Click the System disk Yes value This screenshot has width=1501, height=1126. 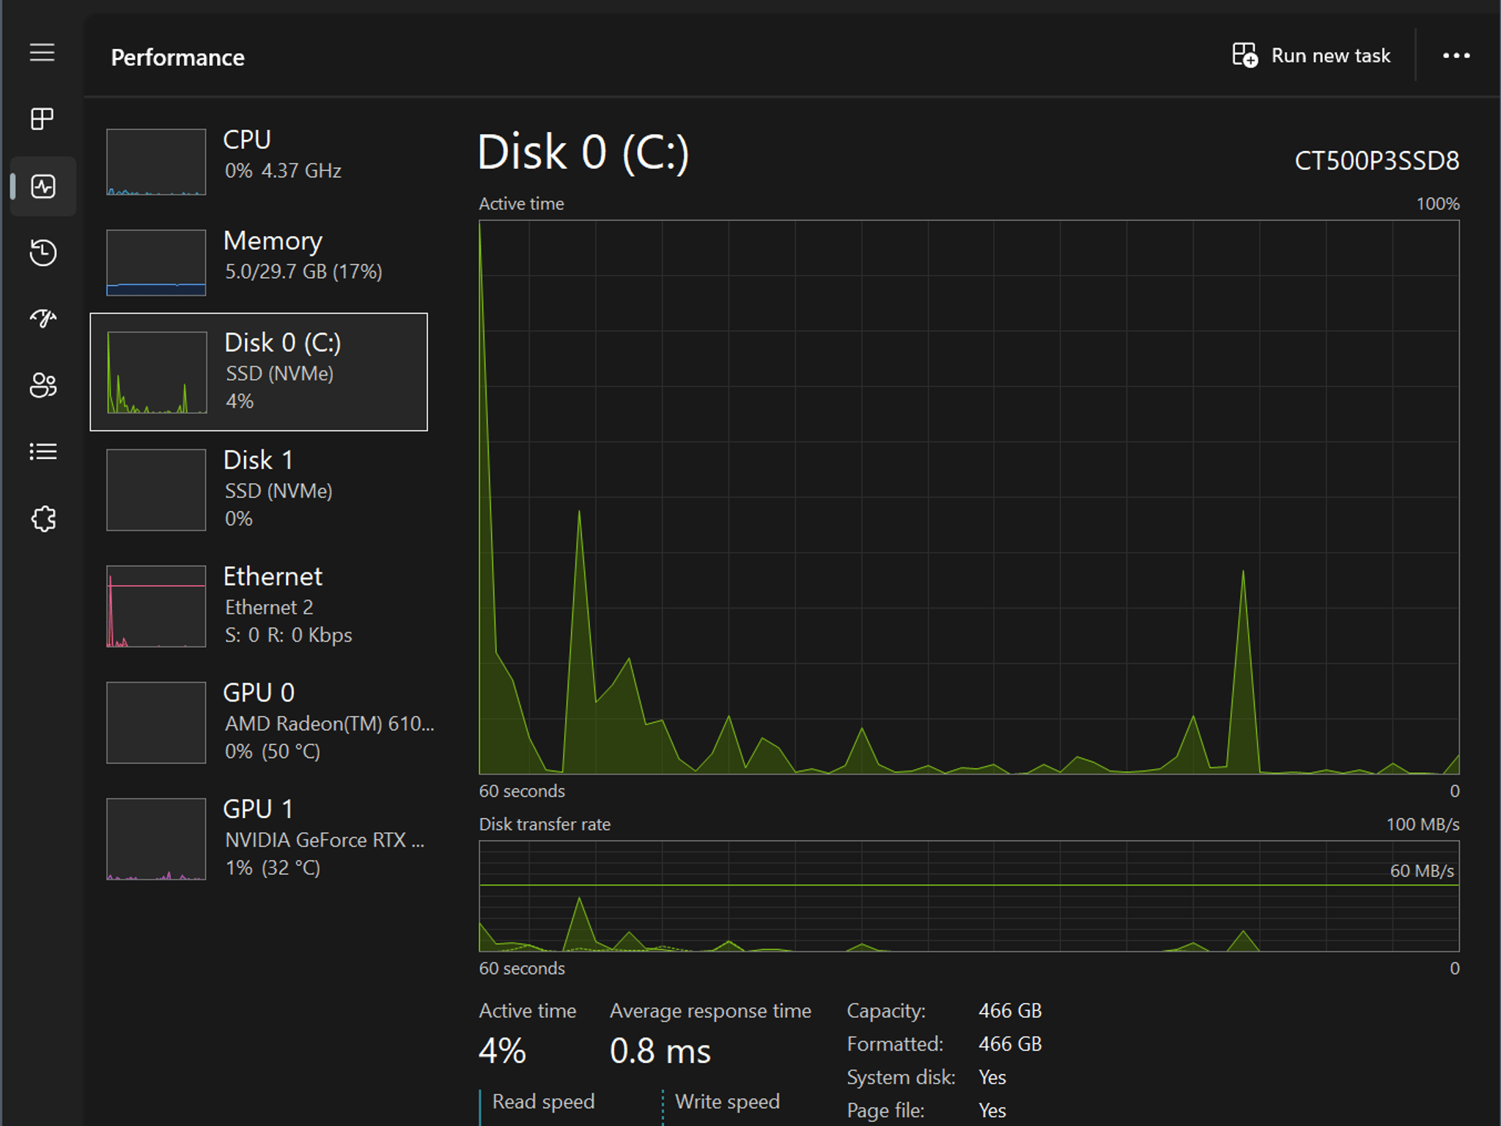click(x=992, y=1077)
